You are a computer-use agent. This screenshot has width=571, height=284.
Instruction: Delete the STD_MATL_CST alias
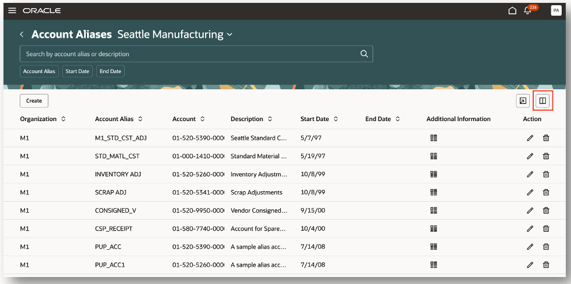coord(546,156)
